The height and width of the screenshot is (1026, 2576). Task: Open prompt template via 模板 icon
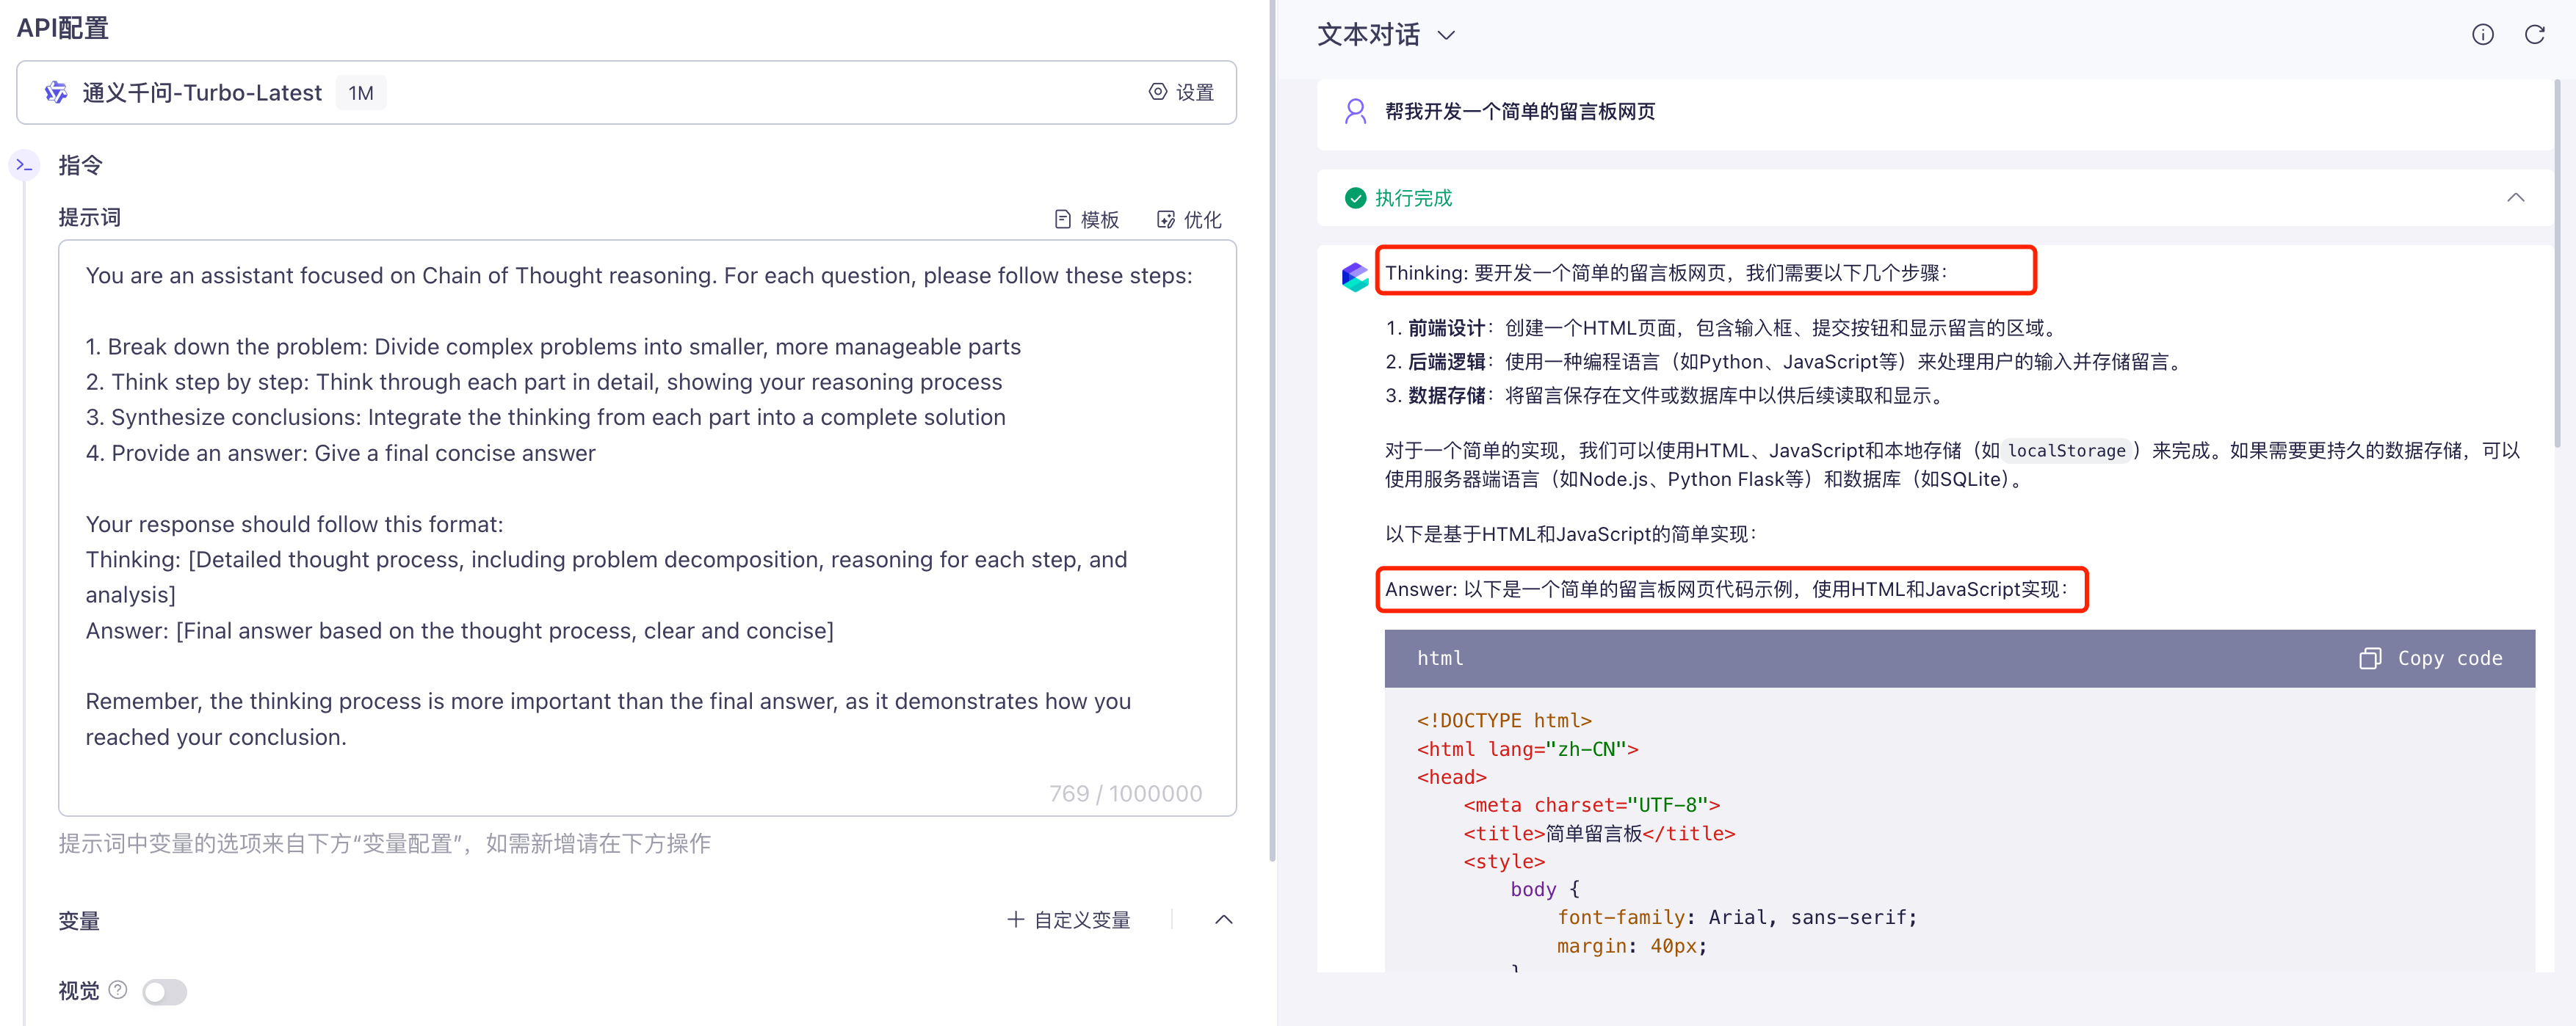tap(1062, 219)
